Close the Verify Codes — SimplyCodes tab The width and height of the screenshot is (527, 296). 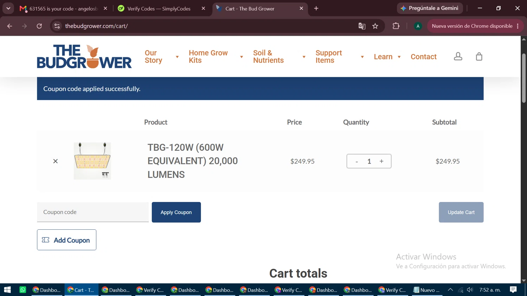[x=203, y=8]
